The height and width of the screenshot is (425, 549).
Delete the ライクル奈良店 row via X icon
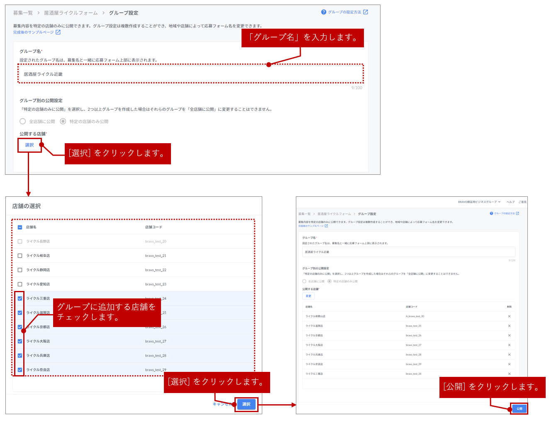[x=509, y=364]
